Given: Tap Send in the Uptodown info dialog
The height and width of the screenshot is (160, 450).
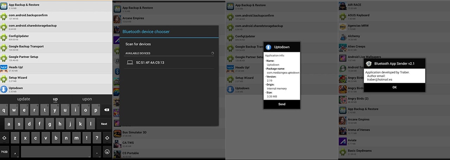Looking at the screenshot, I should coord(282,104).
